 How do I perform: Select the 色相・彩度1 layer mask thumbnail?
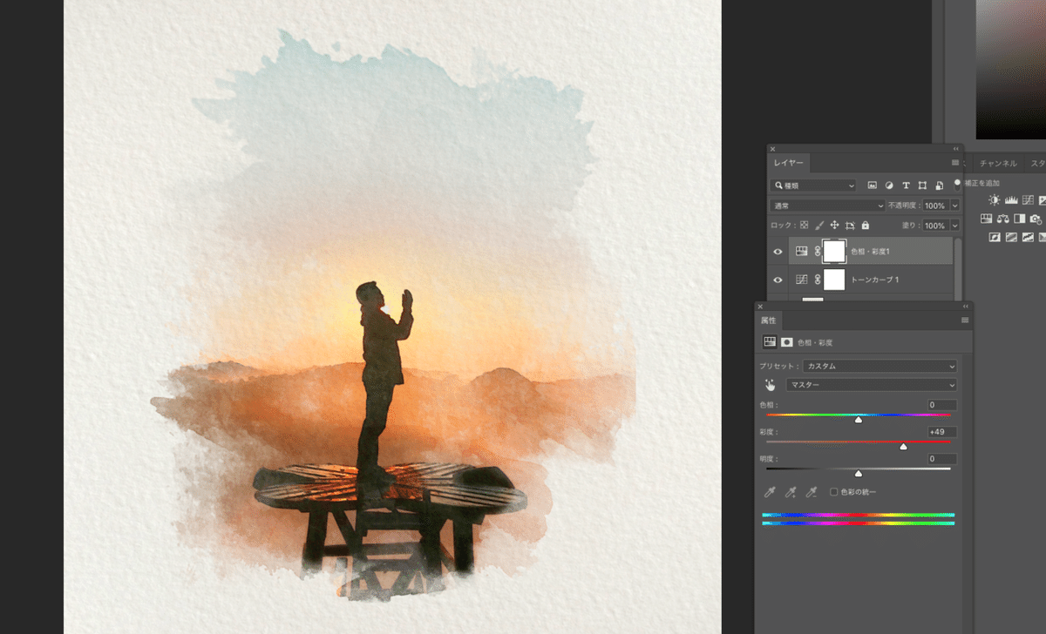point(834,251)
